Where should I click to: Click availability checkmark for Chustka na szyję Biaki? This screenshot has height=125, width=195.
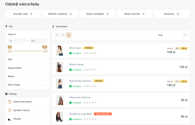70,119
